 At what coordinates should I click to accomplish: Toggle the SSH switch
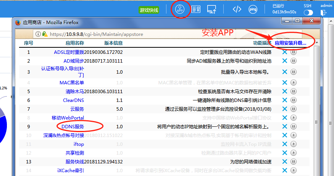(x=308, y=13)
